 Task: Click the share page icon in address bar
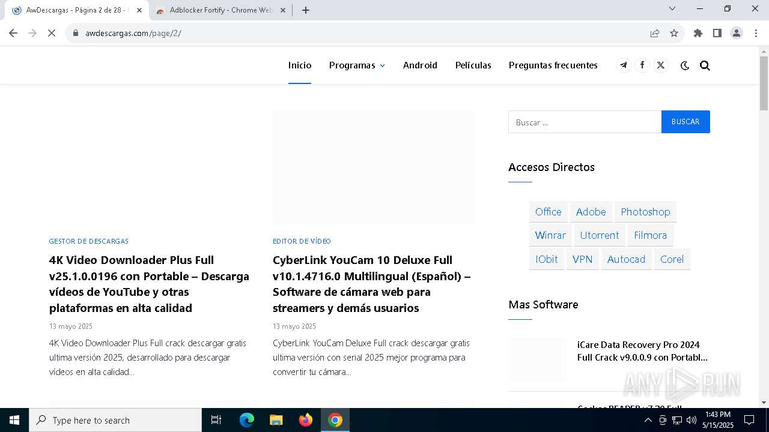655,33
